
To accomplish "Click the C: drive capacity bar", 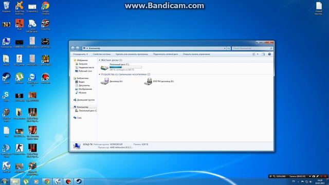I will tap(125, 67).
